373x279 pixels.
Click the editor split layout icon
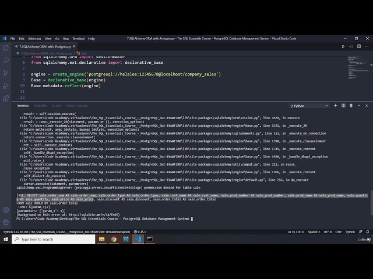tap(359, 46)
